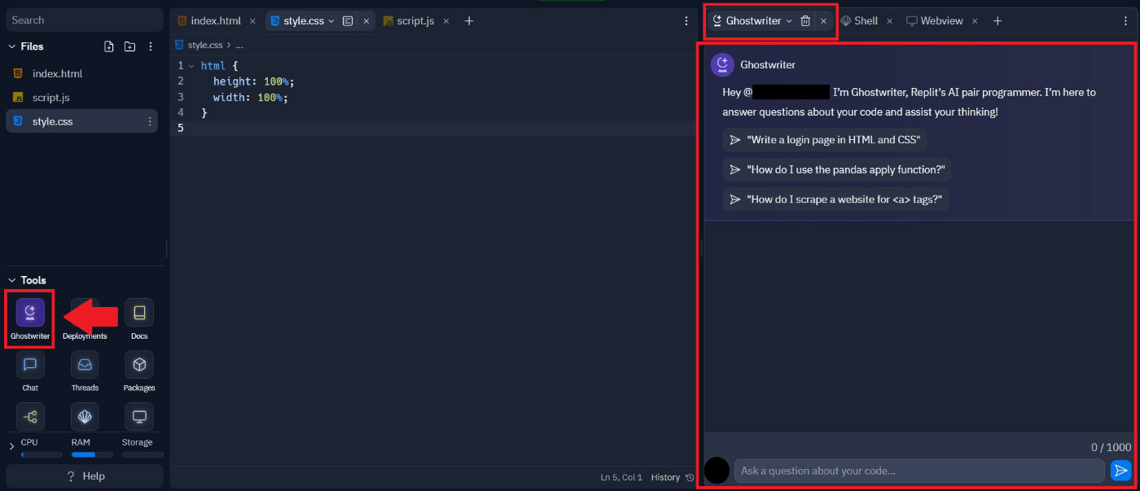Fold the html block at line 1
The height and width of the screenshot is (491, 1140).
click(191, 65)
